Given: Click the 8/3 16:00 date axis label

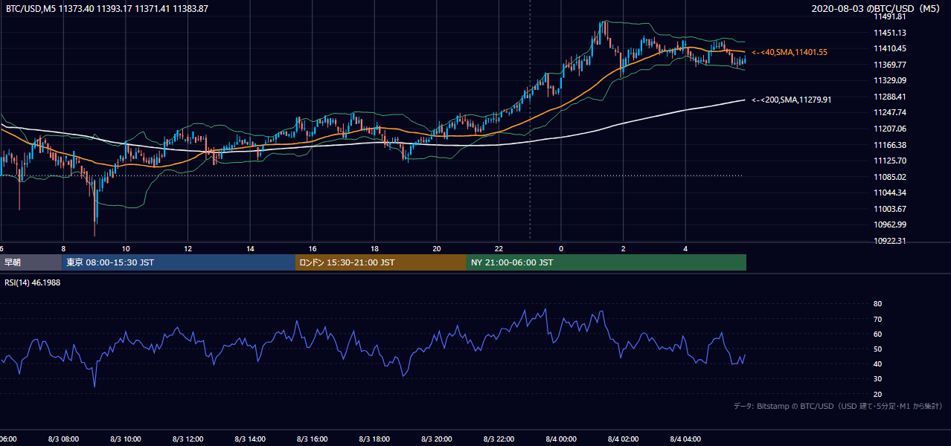Looking at the screenshot, I should point(312,439).
